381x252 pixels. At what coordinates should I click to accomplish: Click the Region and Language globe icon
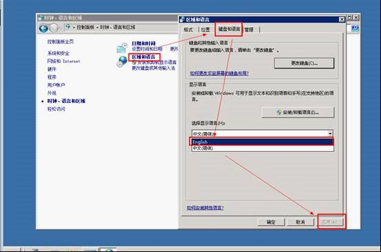[x=122, y=61]
